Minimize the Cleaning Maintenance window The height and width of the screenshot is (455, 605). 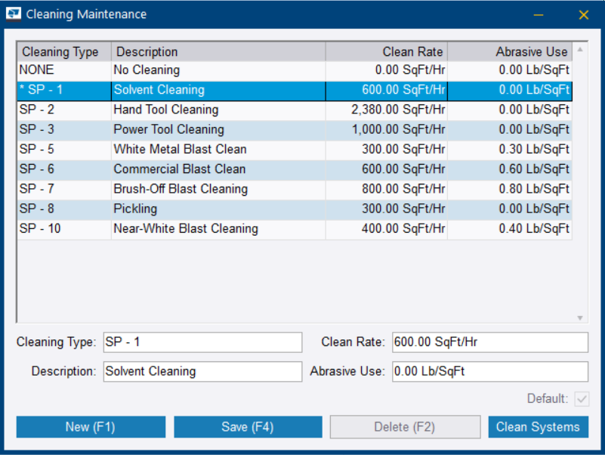tap(538, 14)
